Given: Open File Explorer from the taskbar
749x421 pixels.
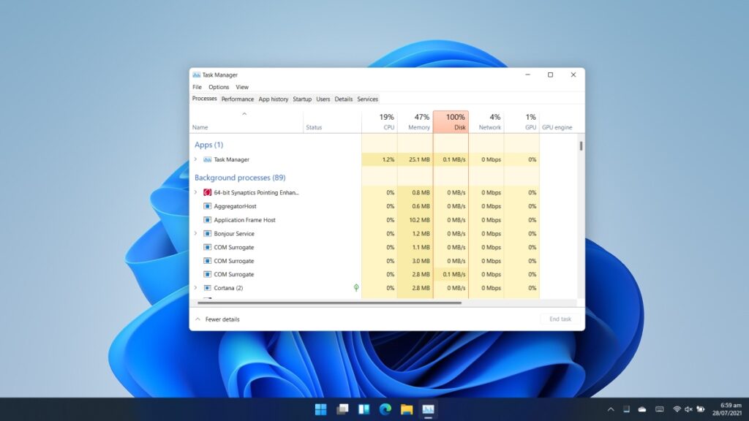Looking at the screenshot, I should (x=407, y=409).
